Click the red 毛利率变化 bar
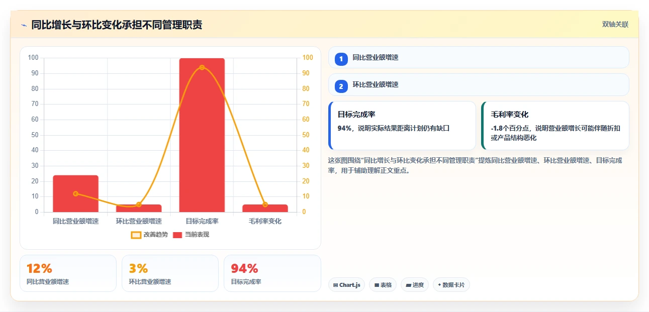The width and height of the screenshot is (649, 312). coord(265,208)
